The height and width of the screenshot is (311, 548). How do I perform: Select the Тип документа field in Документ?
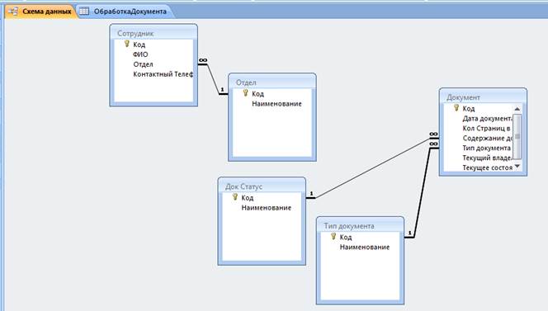(486, 148)
